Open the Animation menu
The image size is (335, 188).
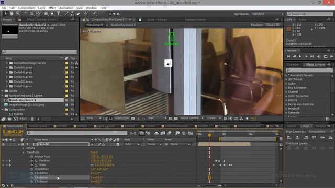(x=66, y=8)
